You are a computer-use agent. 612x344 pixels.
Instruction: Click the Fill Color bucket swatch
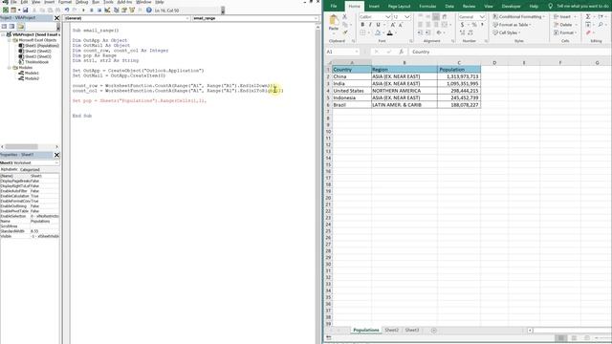coord(378,32)
